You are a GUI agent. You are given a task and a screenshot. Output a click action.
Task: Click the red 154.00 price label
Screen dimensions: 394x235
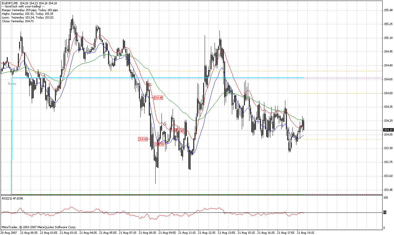tap(143, 139)
